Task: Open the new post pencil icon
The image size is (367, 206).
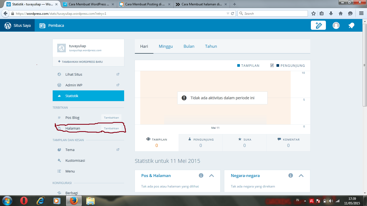Action: pos(318,25)
